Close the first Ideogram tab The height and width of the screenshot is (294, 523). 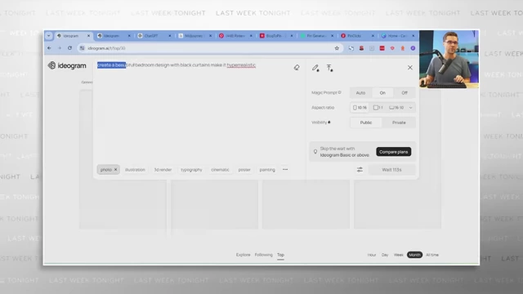coord(88,36)
